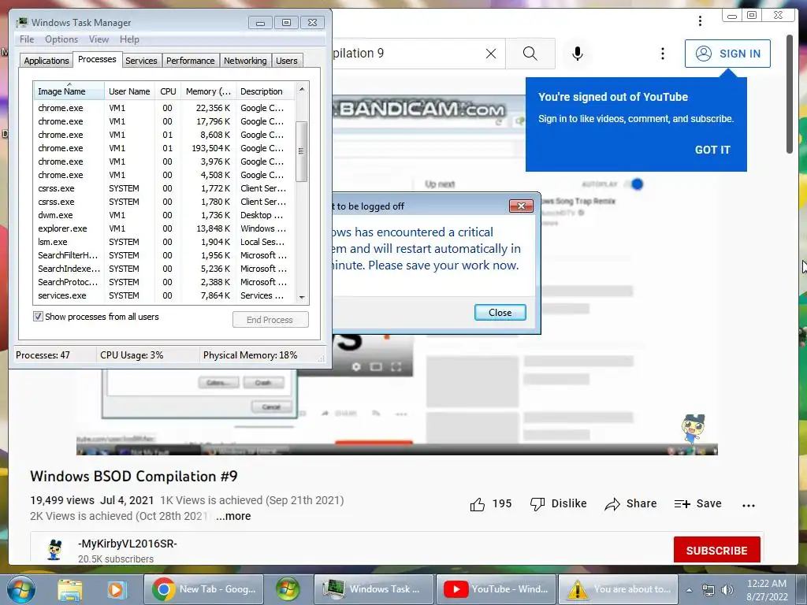
Task: Show hidden tray icons arrow
Action: (x=689, y=590)
